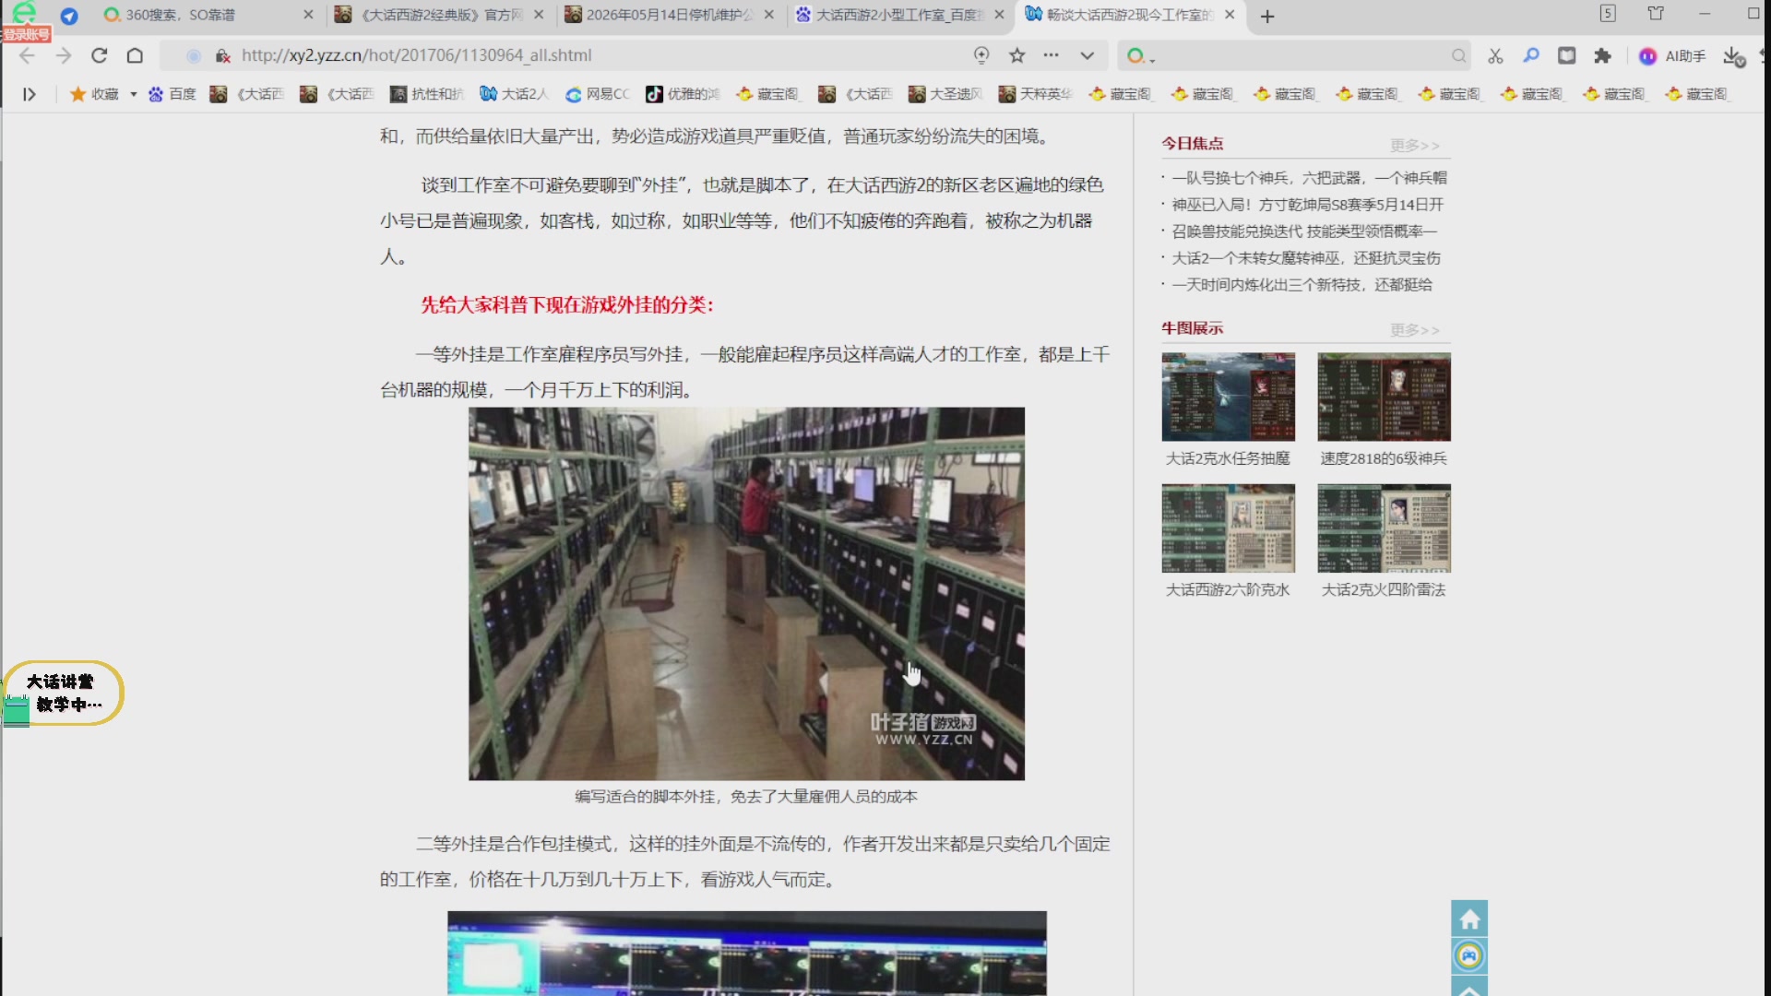Click the 360 browser logo
The height and width of the screenshot is (996, 1771).
[24, 13]
